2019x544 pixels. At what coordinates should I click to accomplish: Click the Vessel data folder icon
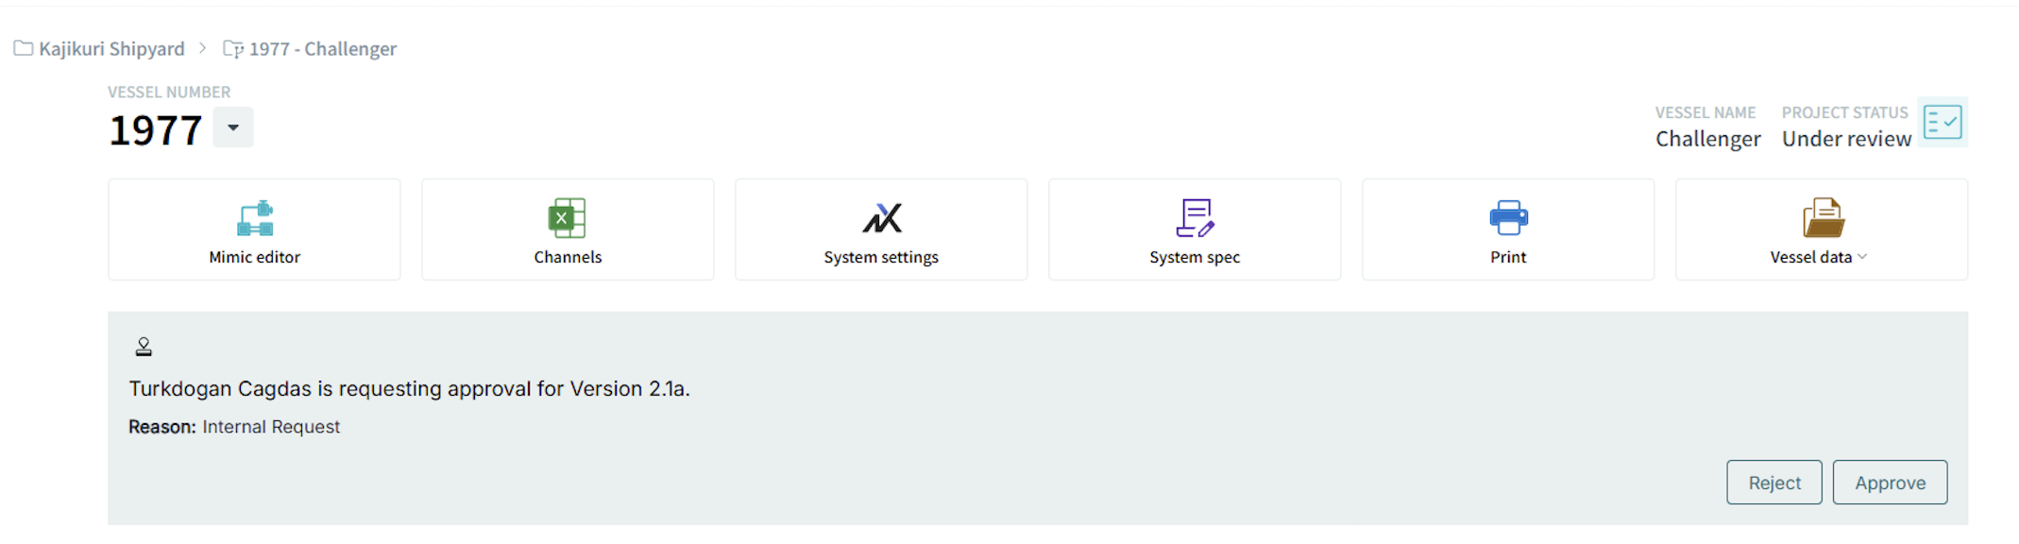pyautogui.click(x=1824, y=218)
